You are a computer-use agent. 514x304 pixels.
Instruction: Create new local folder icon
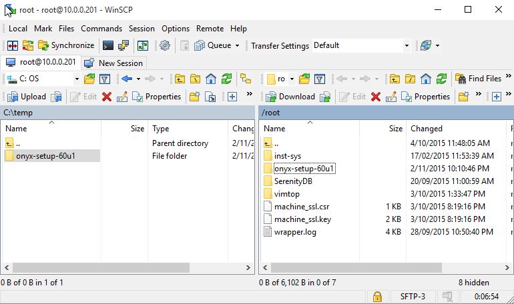click(194, 97)
